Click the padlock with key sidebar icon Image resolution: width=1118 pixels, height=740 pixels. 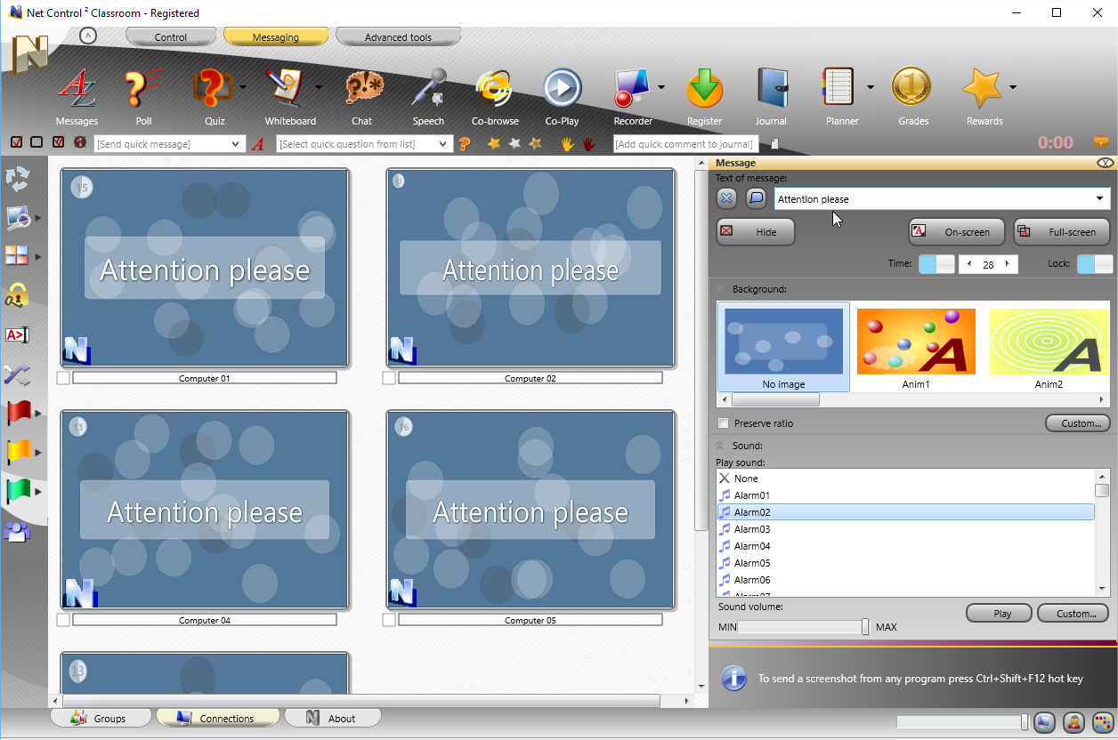[x=18, y=294]
